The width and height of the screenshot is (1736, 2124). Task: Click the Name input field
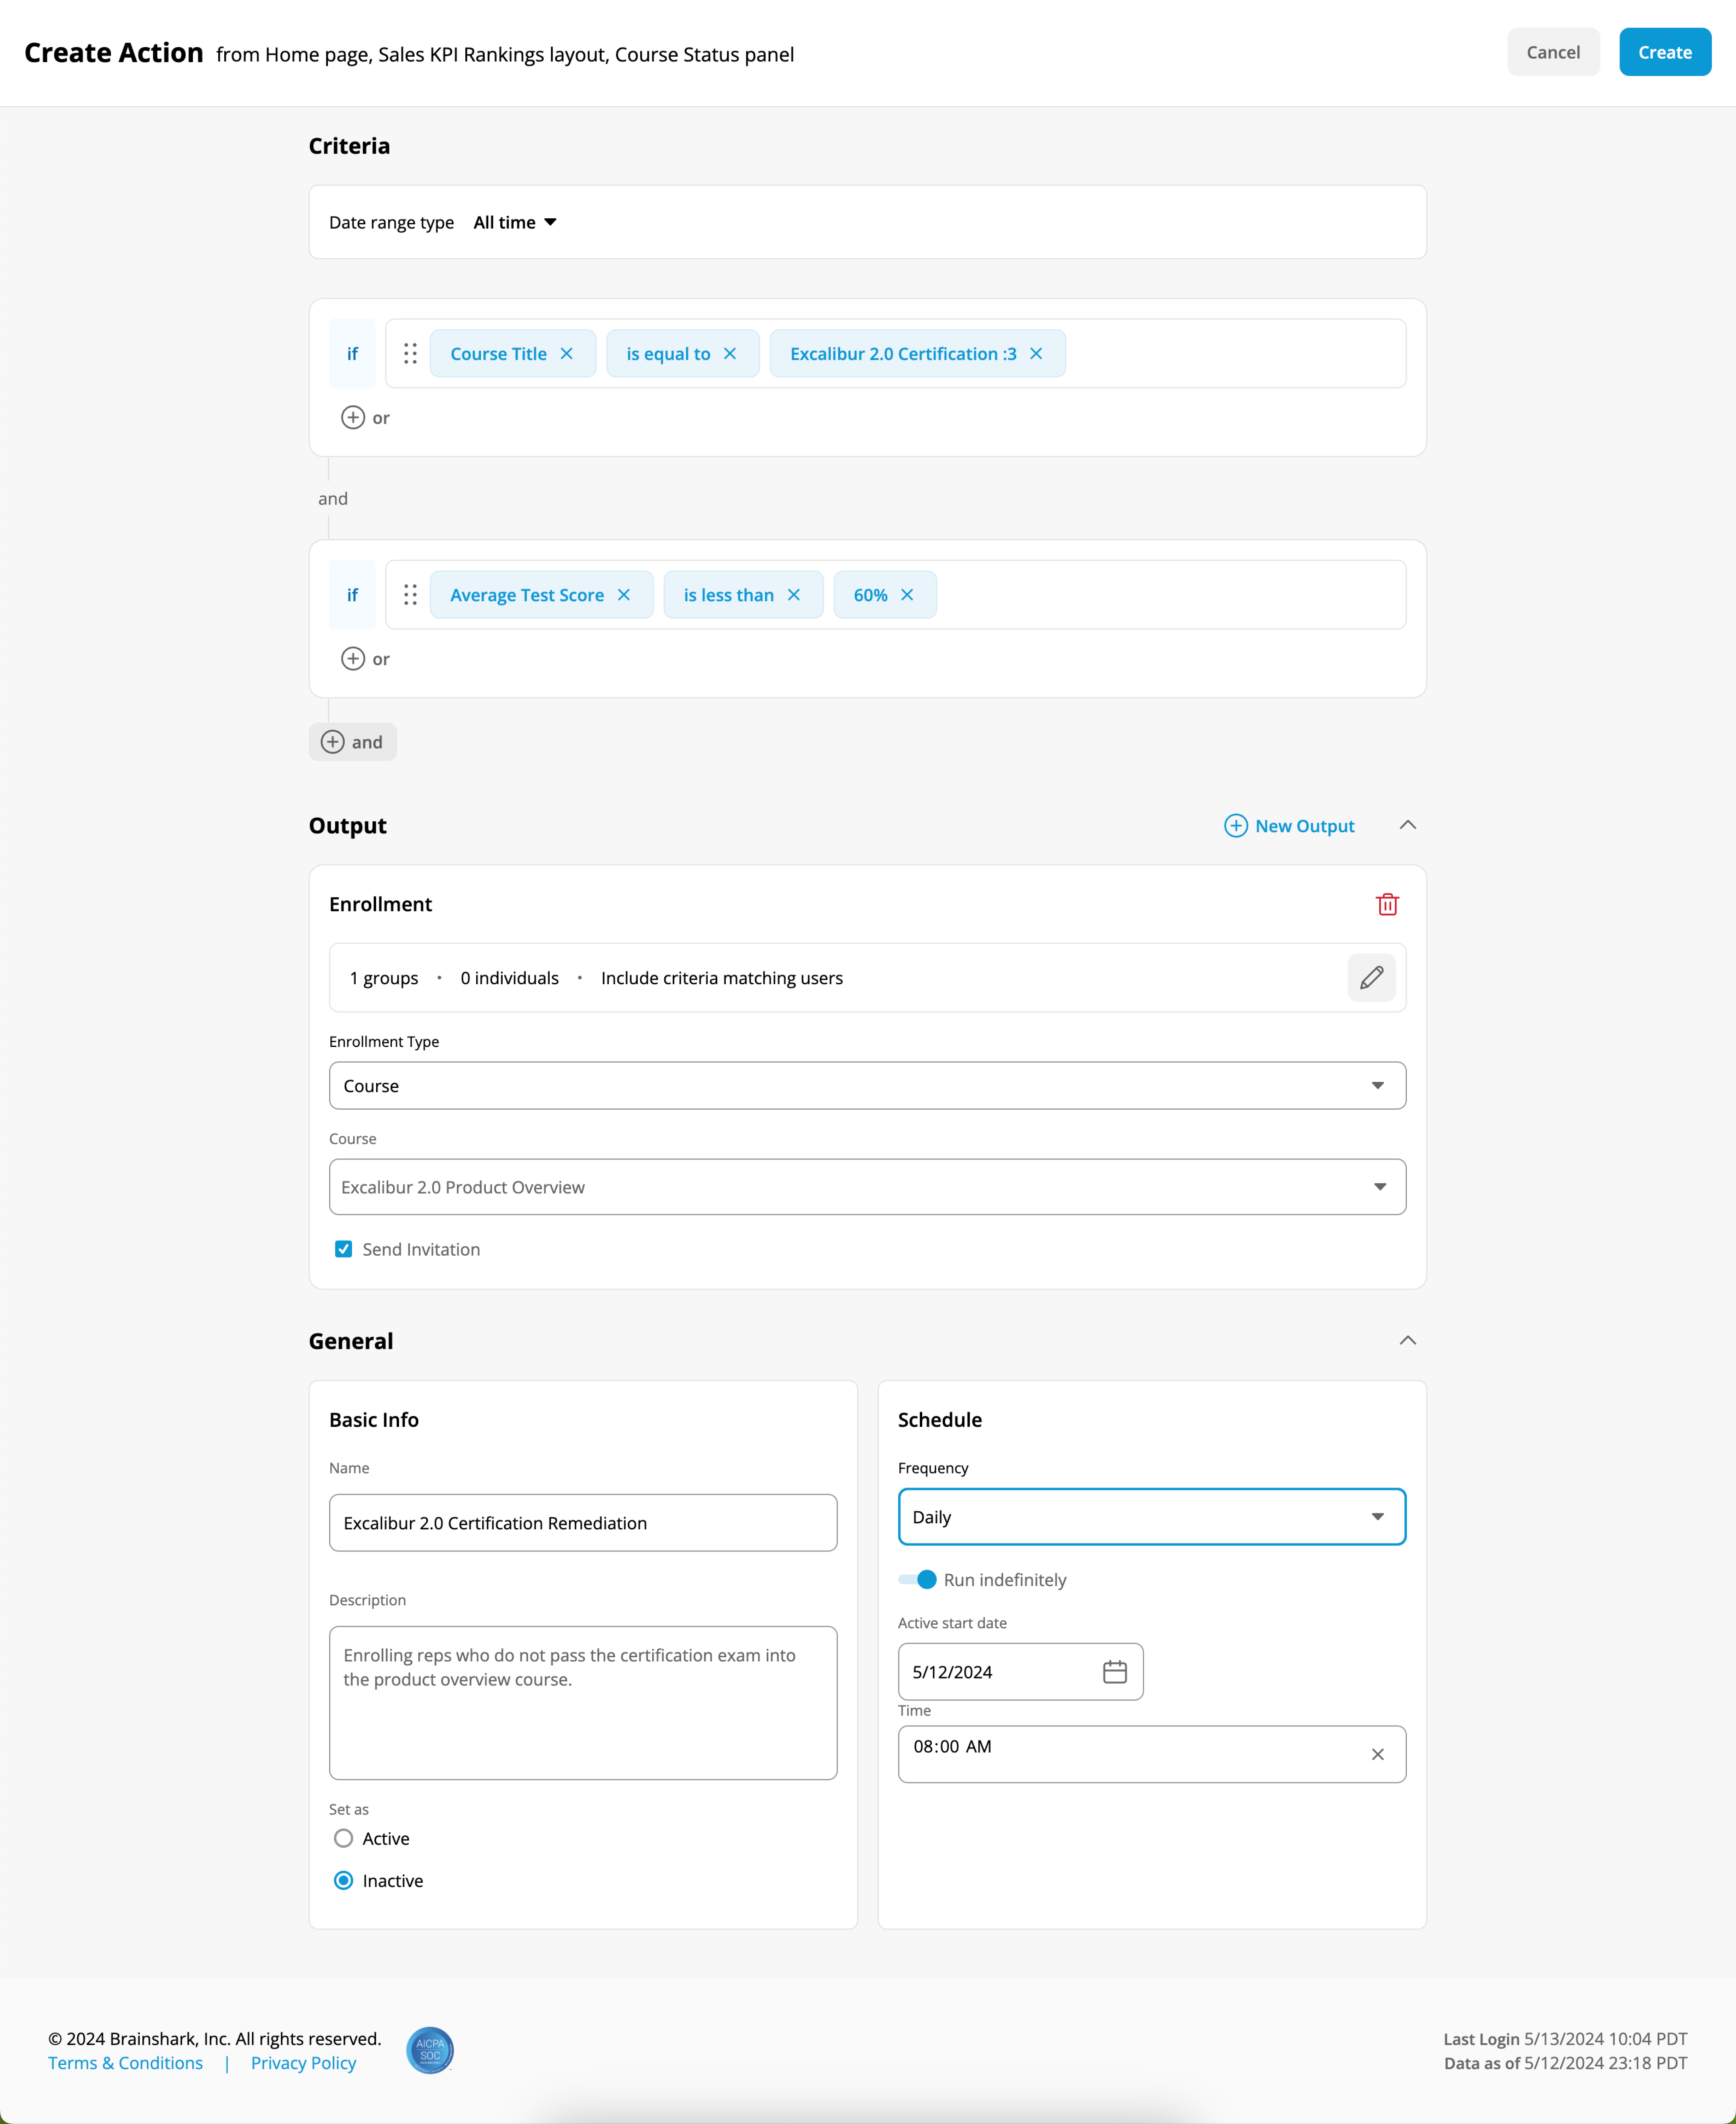[x=581, y=1521]
